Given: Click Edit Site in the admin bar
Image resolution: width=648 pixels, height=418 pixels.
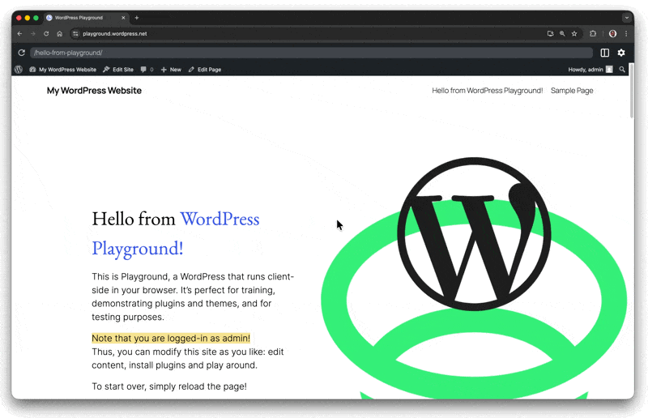Looking at the screenshot, I should tap(118, 70).
